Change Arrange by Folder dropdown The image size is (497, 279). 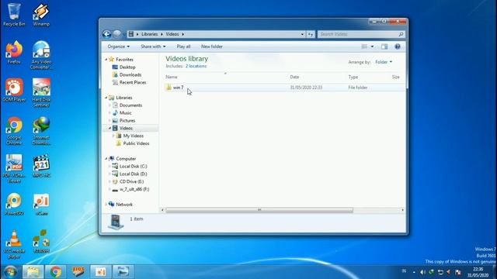(384, 62)
